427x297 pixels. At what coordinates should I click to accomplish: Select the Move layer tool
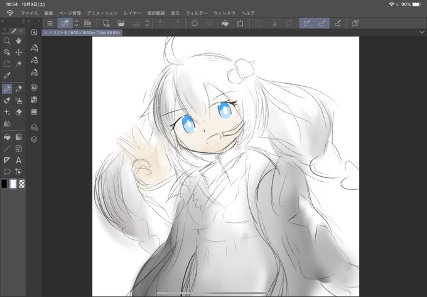click(x=18, y=52)
